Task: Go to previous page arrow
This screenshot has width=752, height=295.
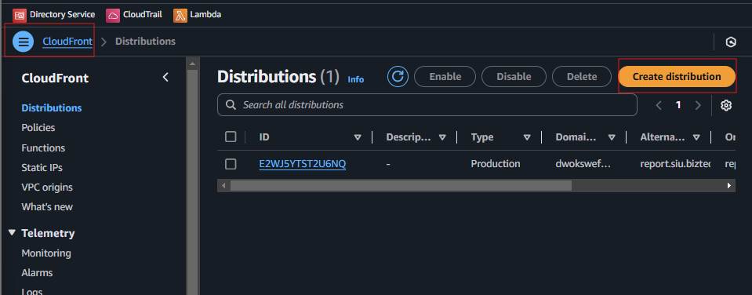Action: (659, 106)
